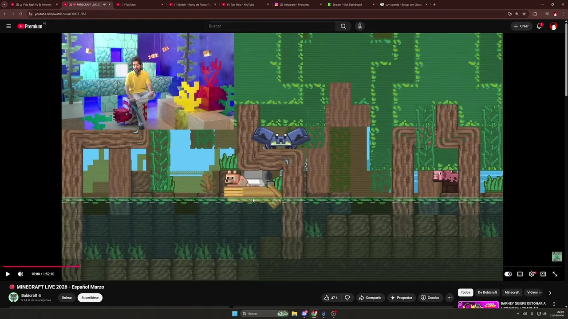View site information icon in address bar

pyautogui.click(x=30, y=14)
